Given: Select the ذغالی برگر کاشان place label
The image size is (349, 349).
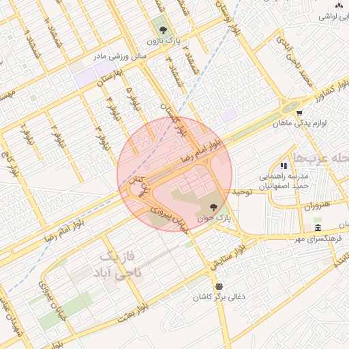Looking at the screenshot, I should coord(219,297).
